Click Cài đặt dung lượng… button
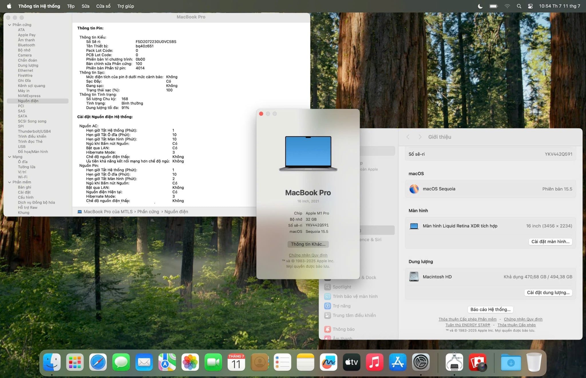This screenshot has height=378, width=586. pos(548,292)
